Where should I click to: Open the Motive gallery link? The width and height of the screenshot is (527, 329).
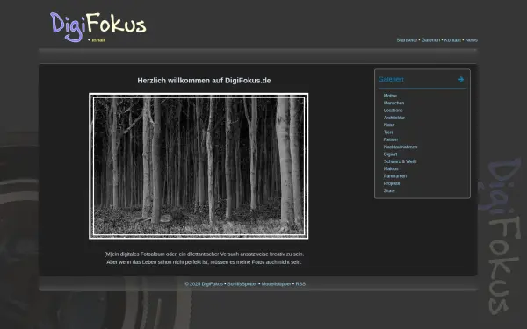[x=390, y=96]
